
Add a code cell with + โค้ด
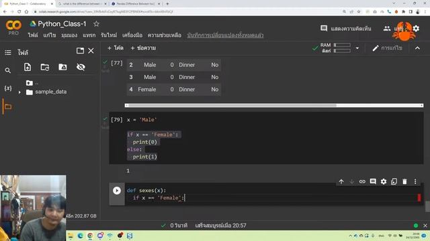[116, 48]
